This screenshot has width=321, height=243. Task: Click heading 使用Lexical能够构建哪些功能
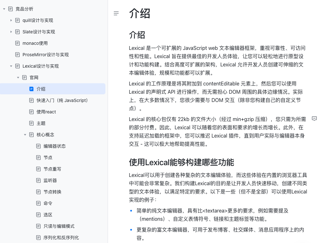[x=181, y=163]
